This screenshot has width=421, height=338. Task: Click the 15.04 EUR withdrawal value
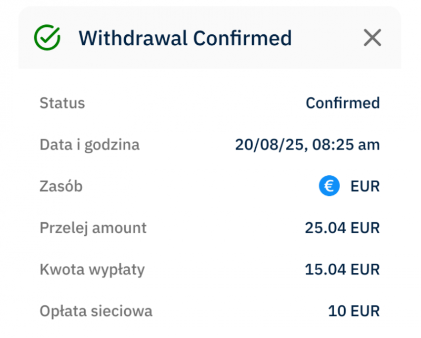(342, 270)
